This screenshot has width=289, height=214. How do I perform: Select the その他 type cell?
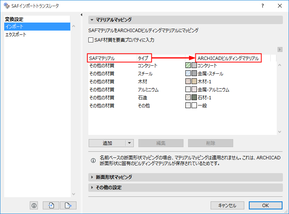tap(144, 105)
